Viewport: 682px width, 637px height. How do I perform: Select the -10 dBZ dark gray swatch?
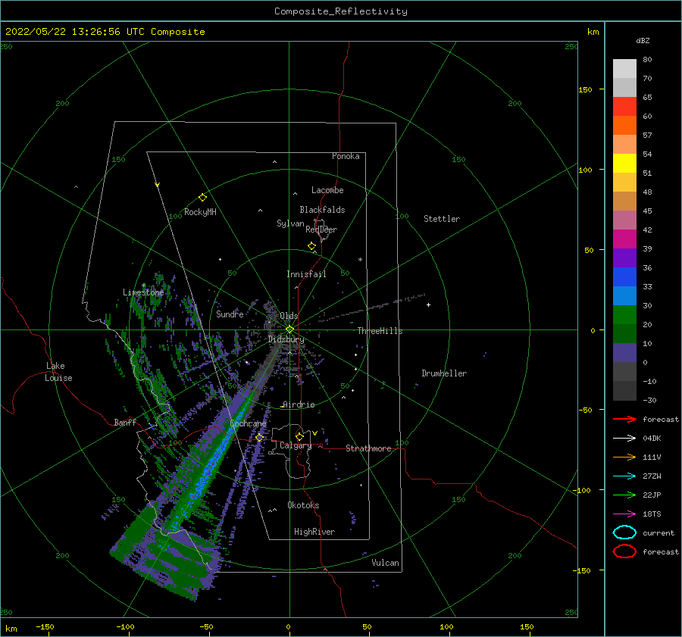coord(624,390)
